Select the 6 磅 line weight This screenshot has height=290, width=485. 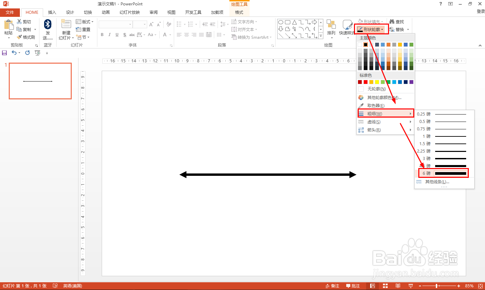(444, 173)
